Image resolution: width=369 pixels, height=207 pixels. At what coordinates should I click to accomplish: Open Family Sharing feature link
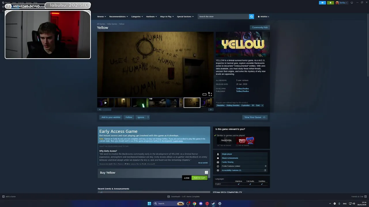pos(227,162)
